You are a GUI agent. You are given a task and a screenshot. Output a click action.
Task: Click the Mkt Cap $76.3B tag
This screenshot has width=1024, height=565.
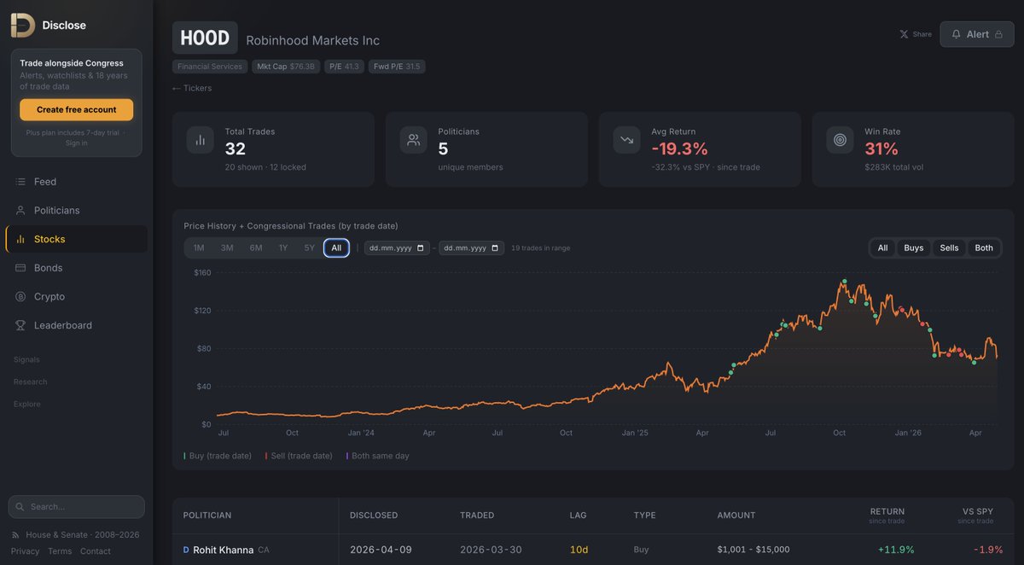(286, 67)
